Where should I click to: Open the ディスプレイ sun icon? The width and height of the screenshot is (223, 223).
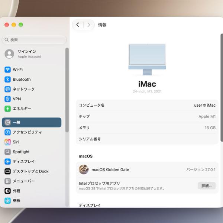coord(7,162)
